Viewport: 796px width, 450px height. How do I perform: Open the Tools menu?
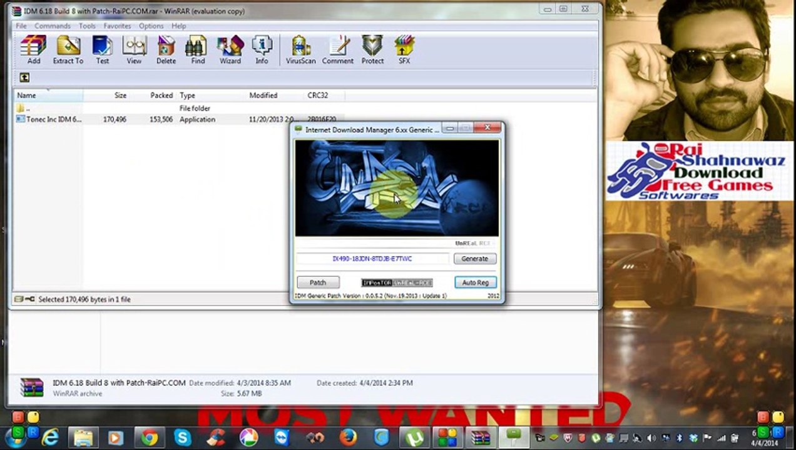pos(87,26)
